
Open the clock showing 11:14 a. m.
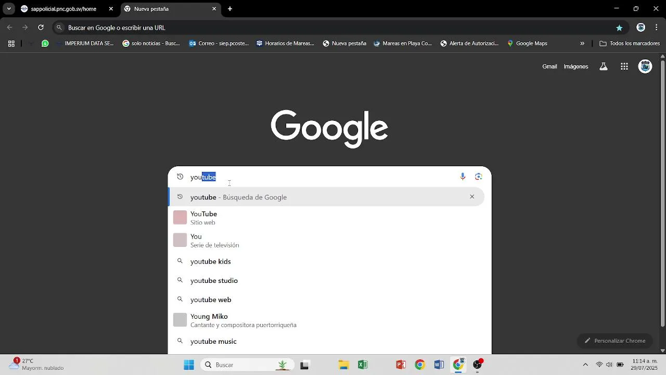coord(645,365)
